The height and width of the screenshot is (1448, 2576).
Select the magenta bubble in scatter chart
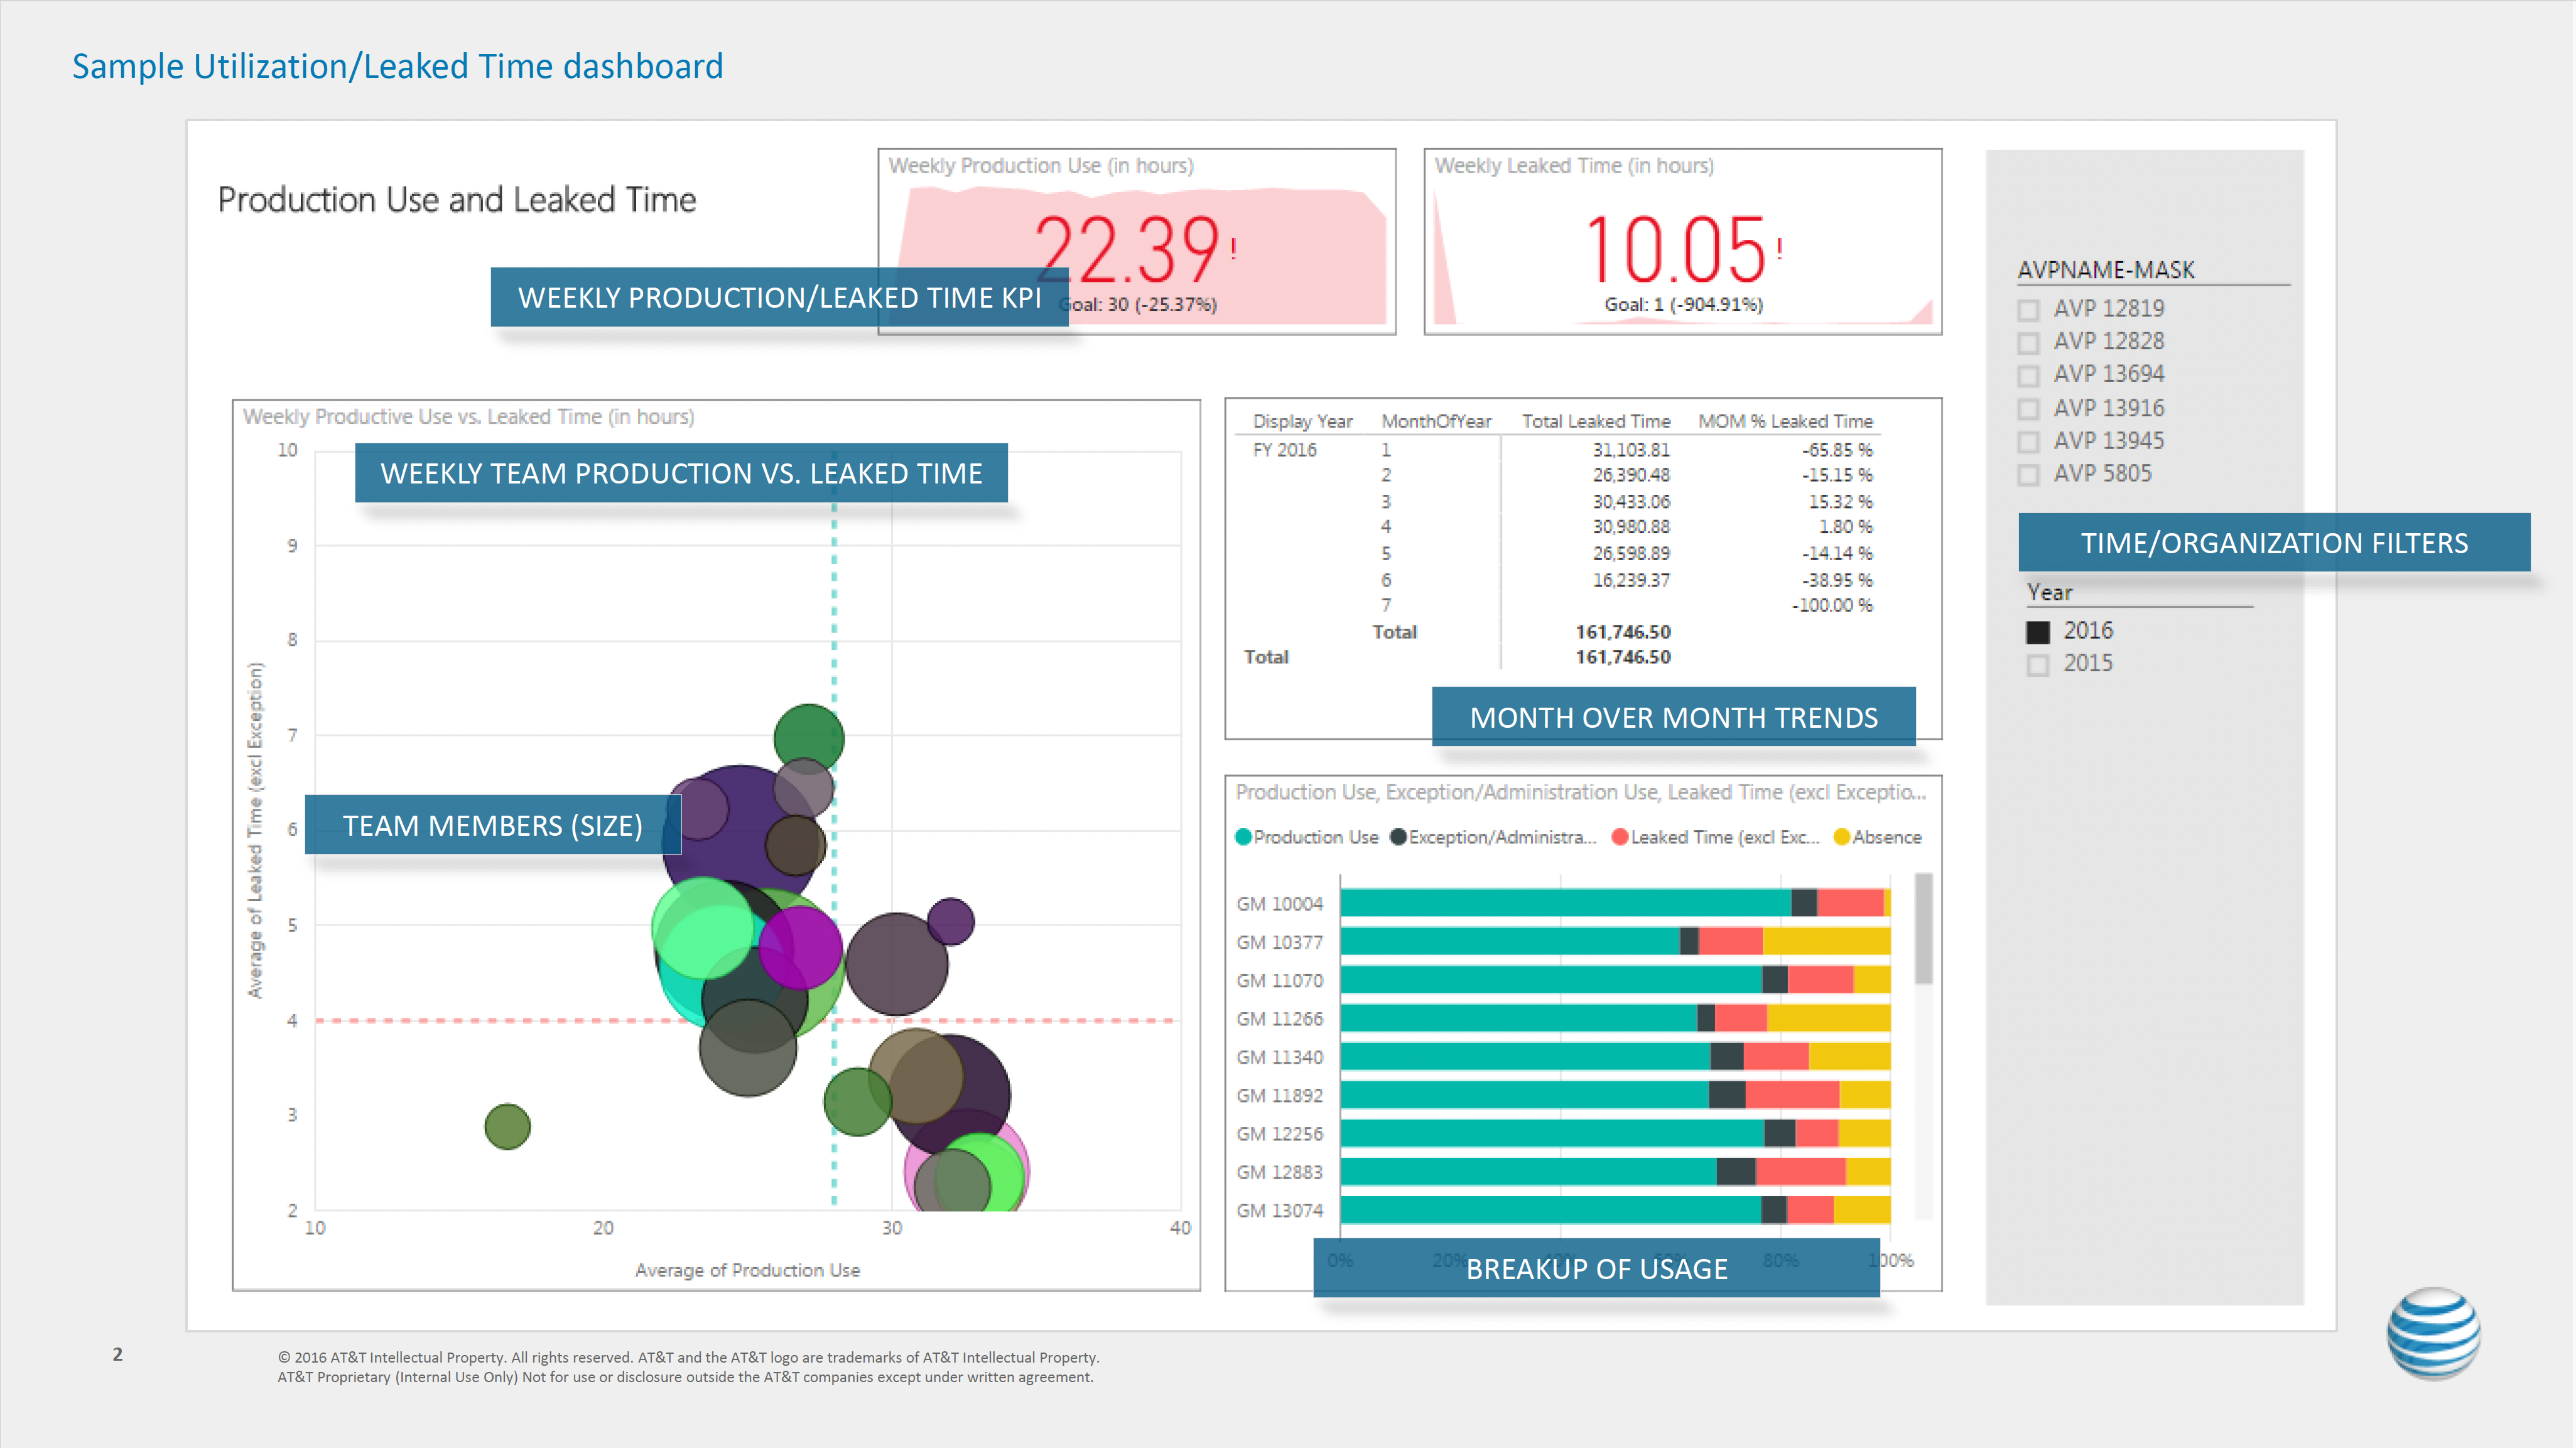click(x=800, y=948)
